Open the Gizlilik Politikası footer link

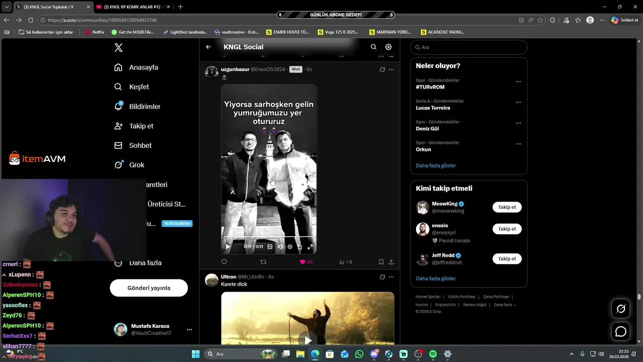point(462,297)
